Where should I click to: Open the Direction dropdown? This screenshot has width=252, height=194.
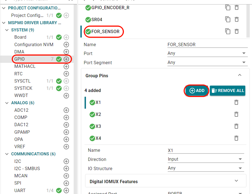point(206,159)
